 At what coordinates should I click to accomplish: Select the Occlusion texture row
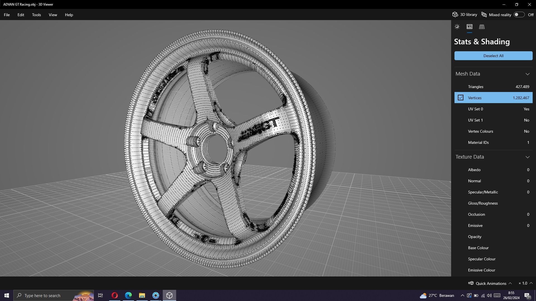point(493,214)
